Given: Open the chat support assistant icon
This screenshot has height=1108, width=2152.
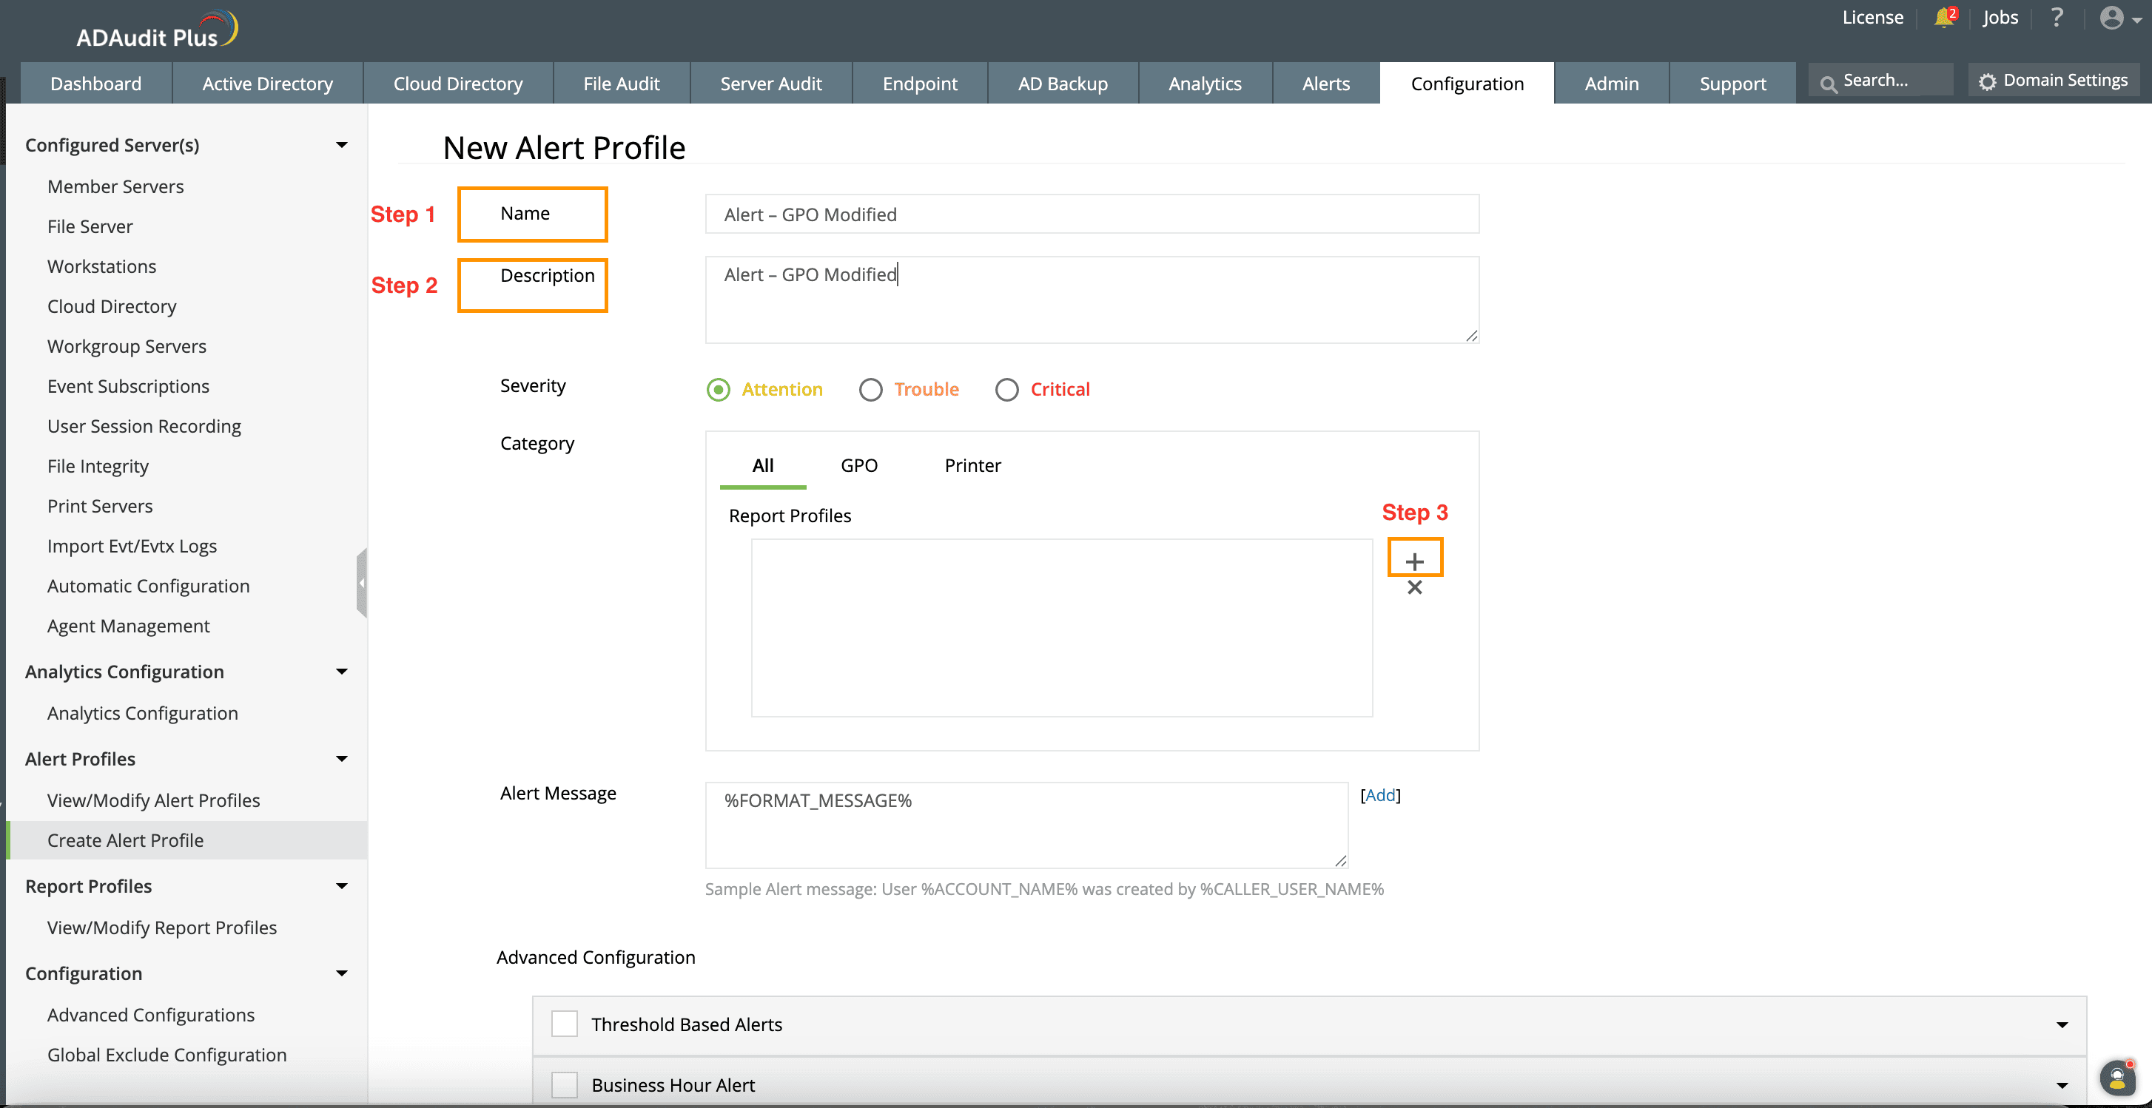Looking at the screenshot, I should (2117, 1078).
